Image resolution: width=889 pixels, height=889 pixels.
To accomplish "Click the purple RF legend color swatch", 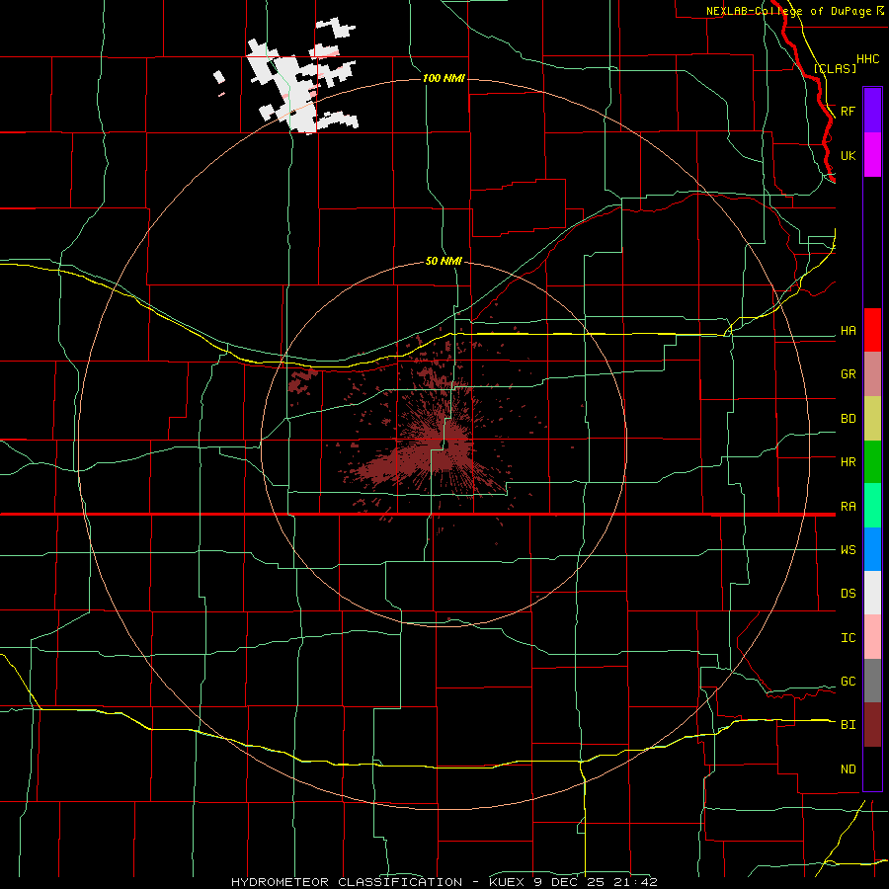I will (x=872, y=111).
